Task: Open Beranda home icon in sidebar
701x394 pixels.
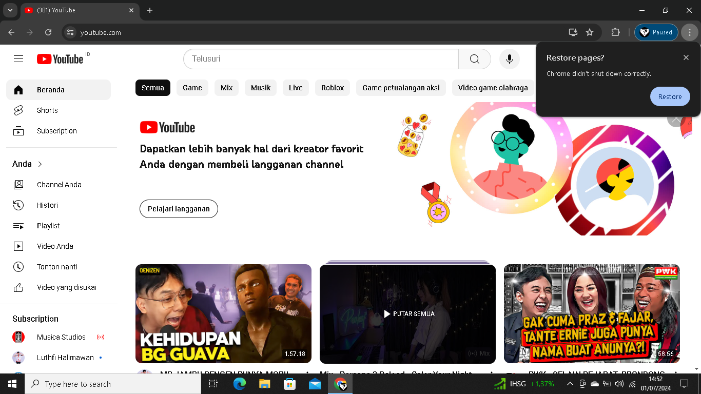Action: pyautogui.click(x=18, y=90)
